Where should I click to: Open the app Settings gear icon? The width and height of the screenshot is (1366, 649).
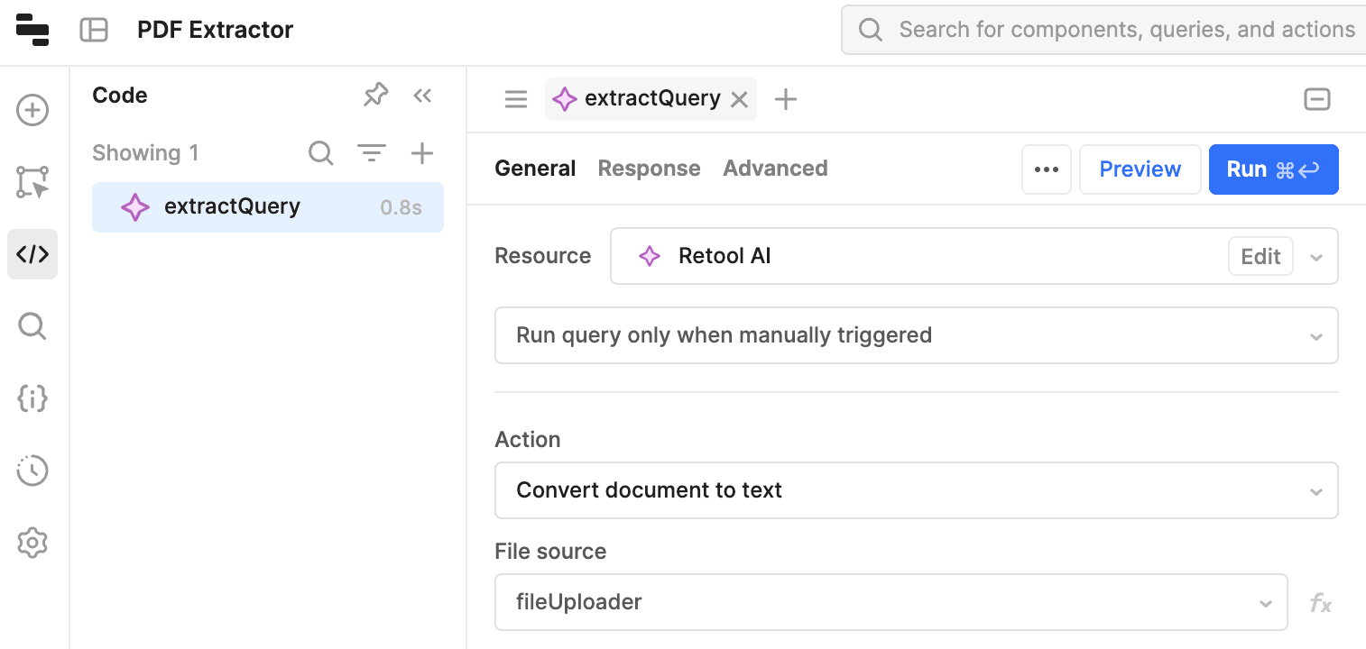tap(32, 543)
